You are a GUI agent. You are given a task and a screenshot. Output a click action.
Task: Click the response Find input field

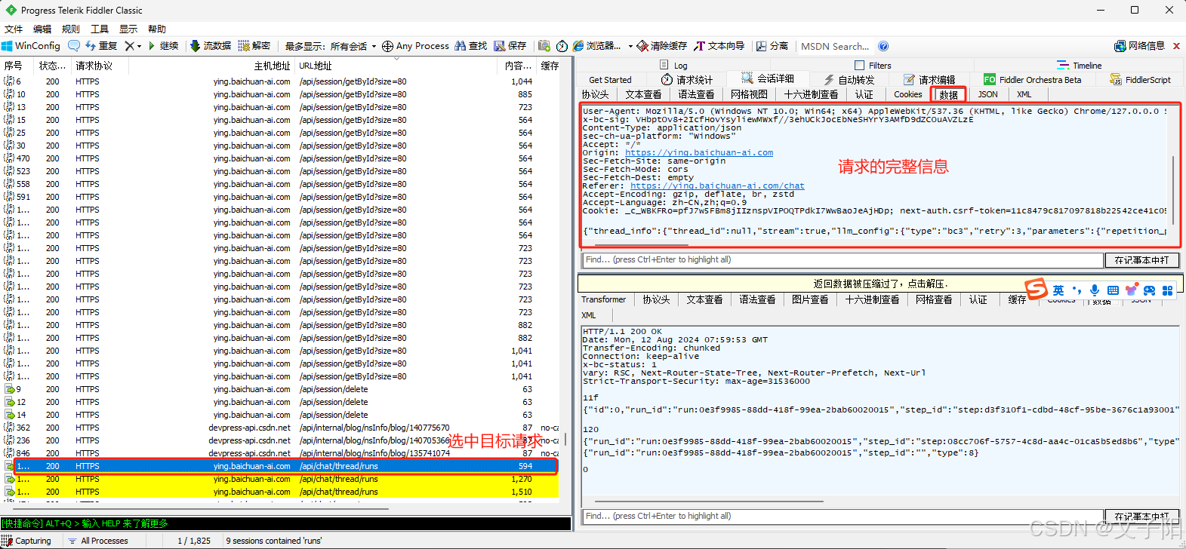click(x=843, y=517)
